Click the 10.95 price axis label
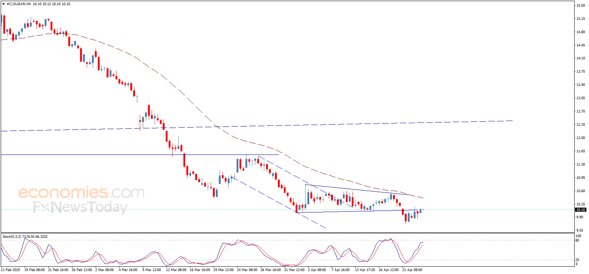This screenshot has width=589, height=274. 581,178
